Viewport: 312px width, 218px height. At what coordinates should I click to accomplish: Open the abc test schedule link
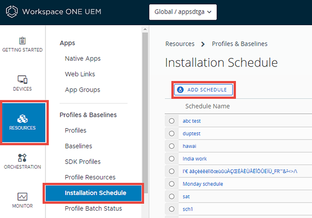[192, 121]
